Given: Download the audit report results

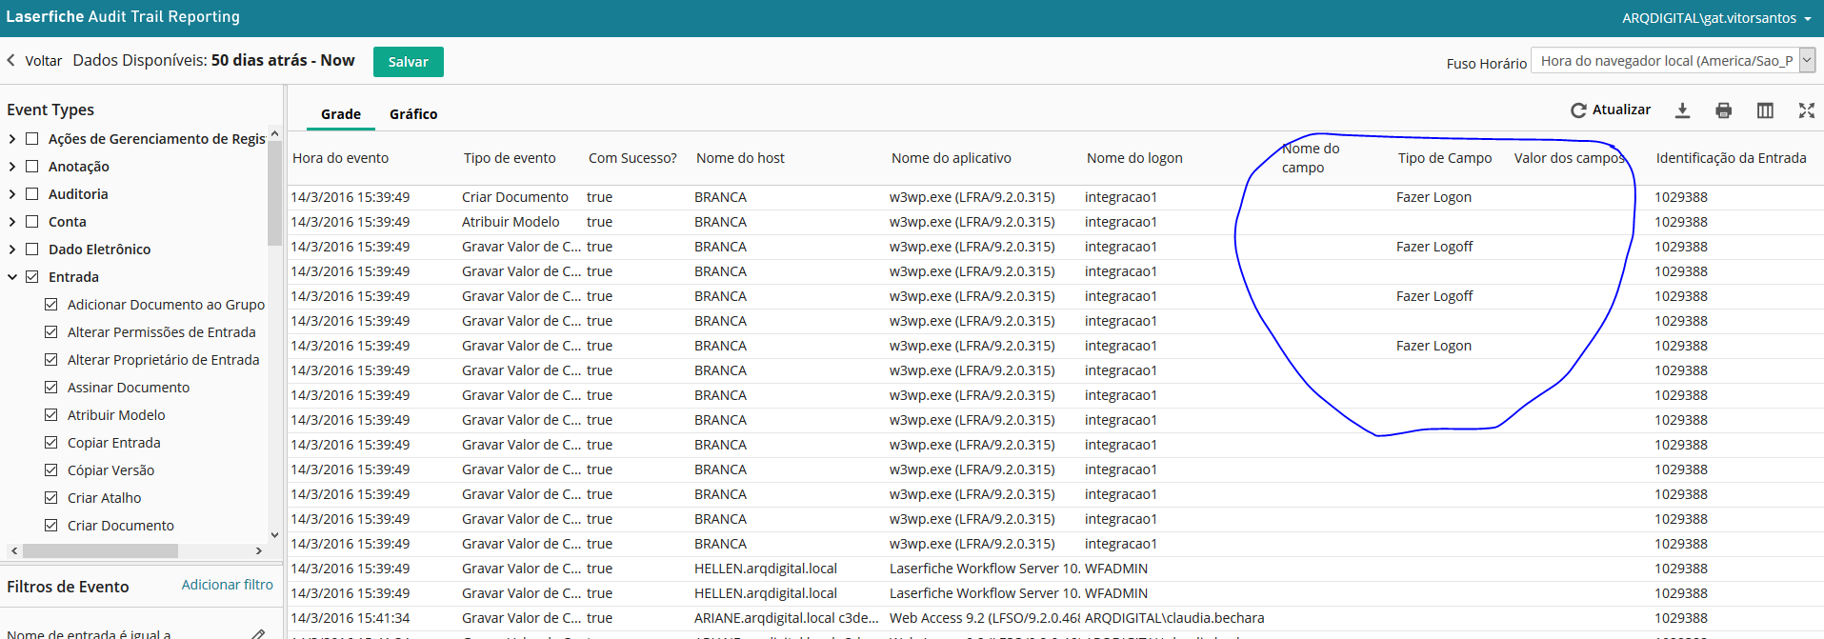Looking at the screenshot, I should (x=1683, y=110).
